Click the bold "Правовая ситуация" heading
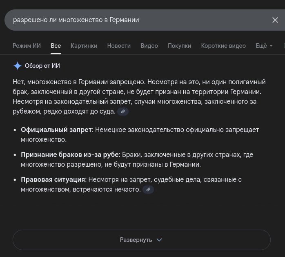285x257 pixels. click(x=53, y=179)
